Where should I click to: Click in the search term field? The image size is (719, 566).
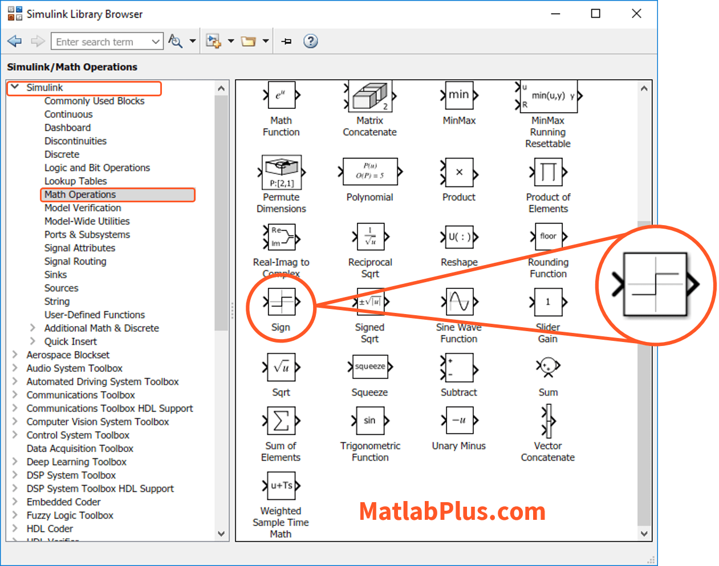pyautogui.click(x=100, y=42)
